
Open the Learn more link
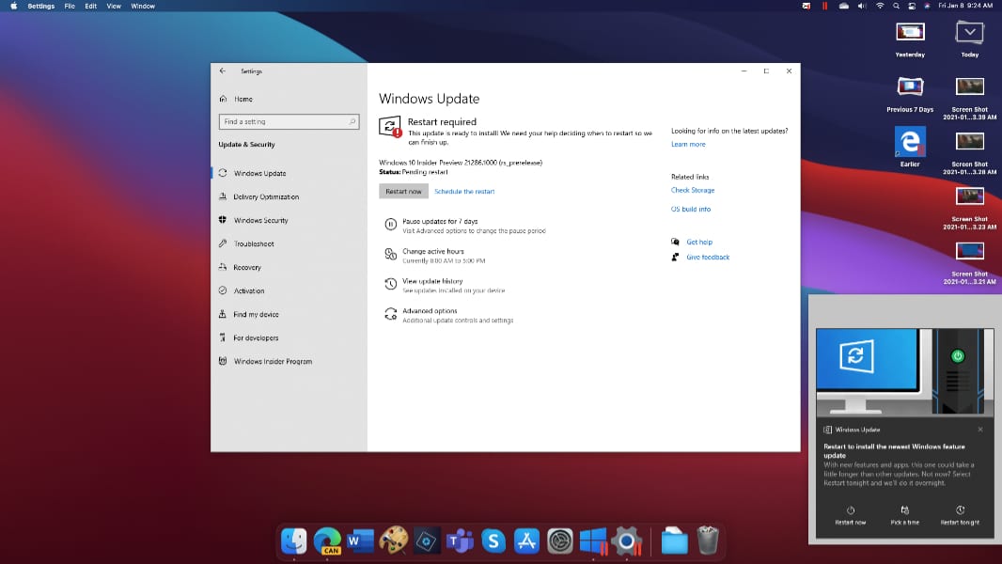coord(688,145)
